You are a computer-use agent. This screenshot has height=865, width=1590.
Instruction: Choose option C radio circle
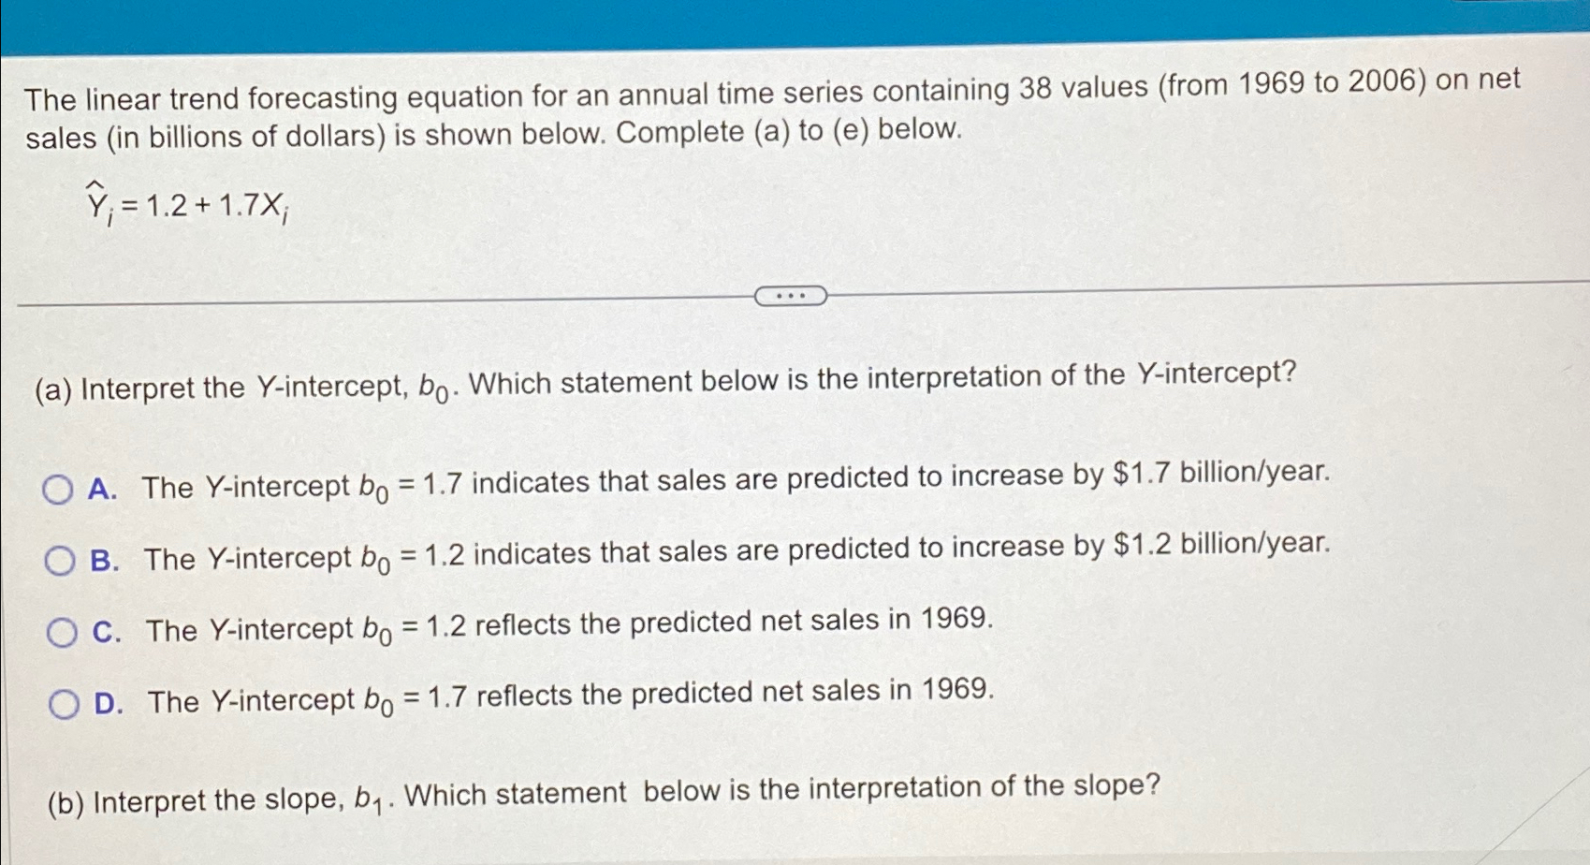[62, 633]
